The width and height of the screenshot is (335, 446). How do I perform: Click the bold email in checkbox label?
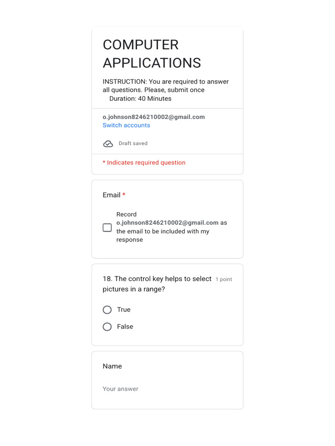click(167, 223)
